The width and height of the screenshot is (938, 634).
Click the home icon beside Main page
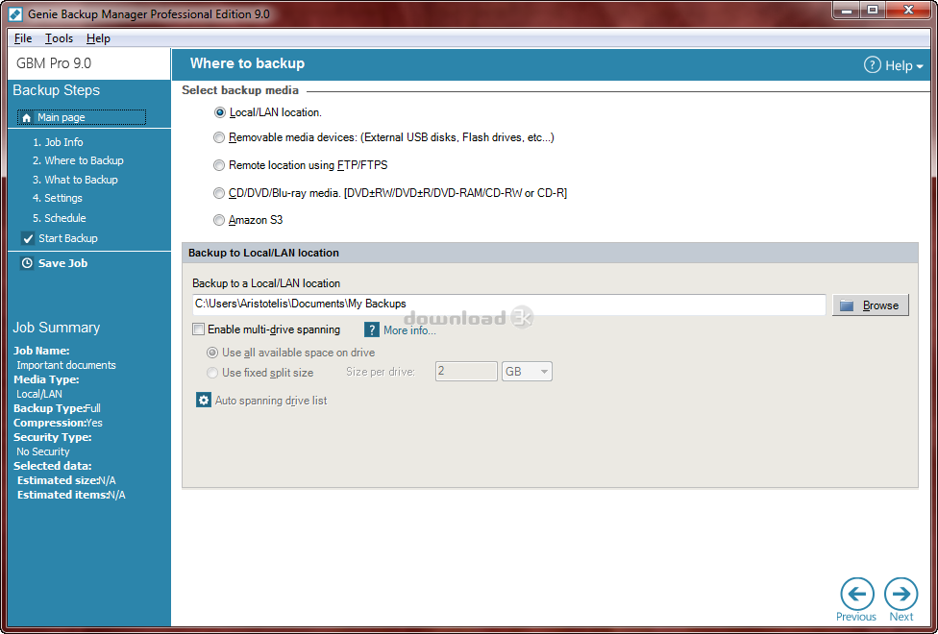click(26, 118)
